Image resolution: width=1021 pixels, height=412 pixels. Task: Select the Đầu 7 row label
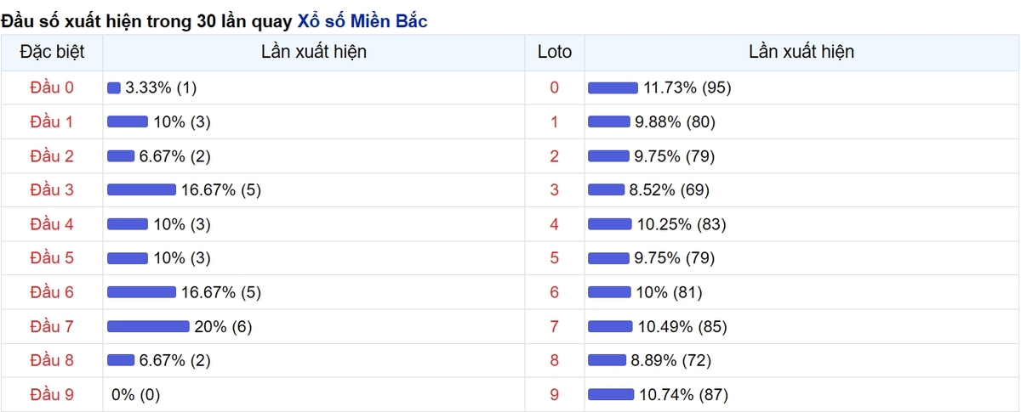coord(52,326)
